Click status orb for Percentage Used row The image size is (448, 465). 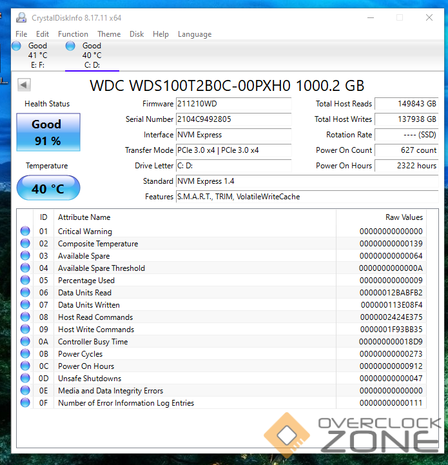(x=25, y=280)
